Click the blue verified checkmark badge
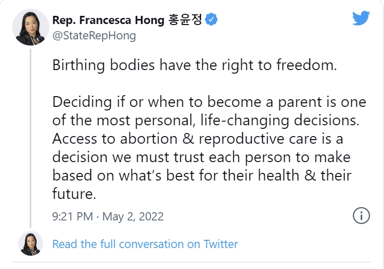The width and height of the screenshot is (384, 269). tap(211, 19)
